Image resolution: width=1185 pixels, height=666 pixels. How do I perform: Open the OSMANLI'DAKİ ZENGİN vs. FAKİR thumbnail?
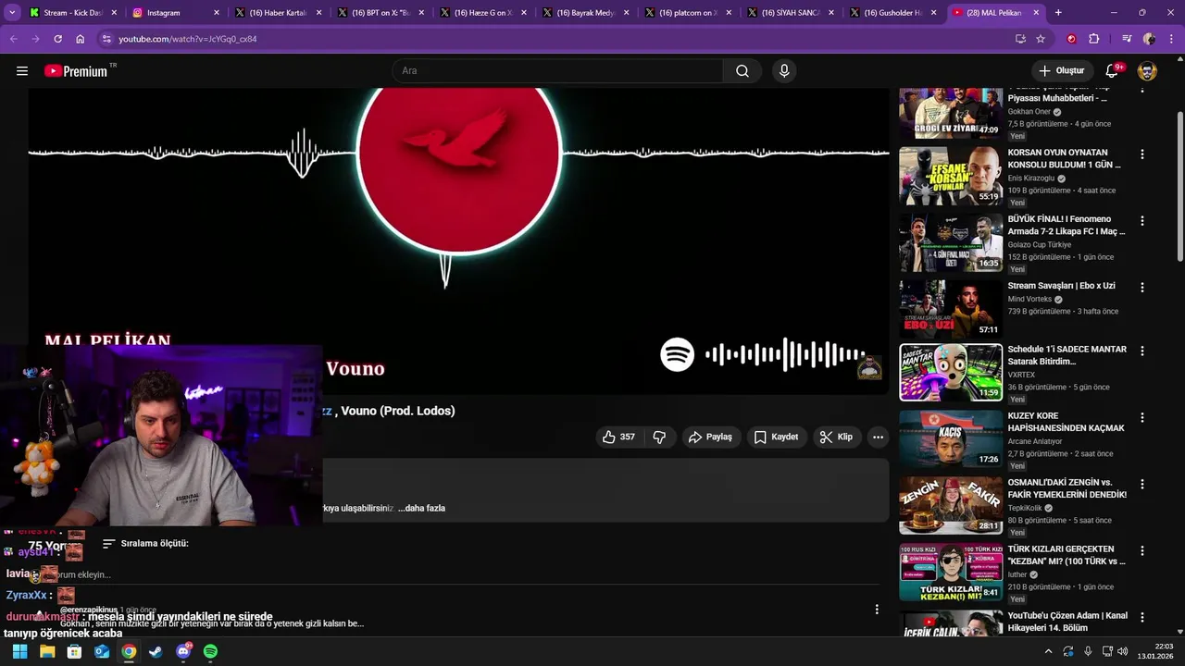(x=951, y=506)
